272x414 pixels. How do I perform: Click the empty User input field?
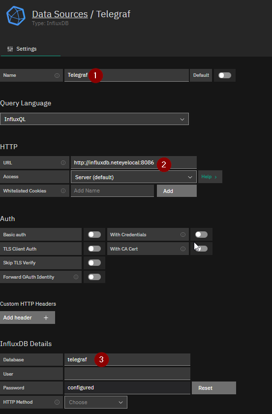click(x=127, y=374)
